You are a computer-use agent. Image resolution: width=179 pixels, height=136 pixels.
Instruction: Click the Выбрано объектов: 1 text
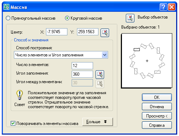tap(140, 27)
